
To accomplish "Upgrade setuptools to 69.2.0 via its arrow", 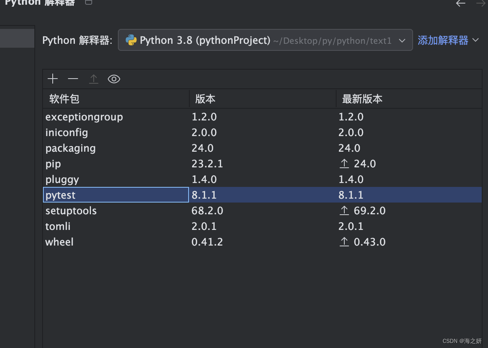I will [344, 210].
